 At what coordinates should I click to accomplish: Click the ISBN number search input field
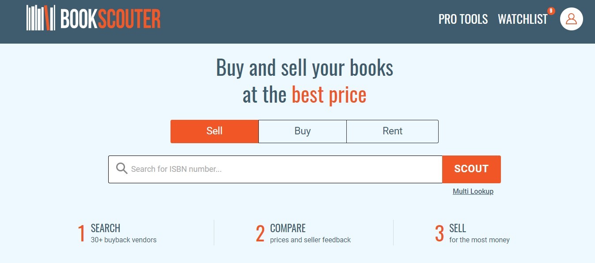point(274,169)
